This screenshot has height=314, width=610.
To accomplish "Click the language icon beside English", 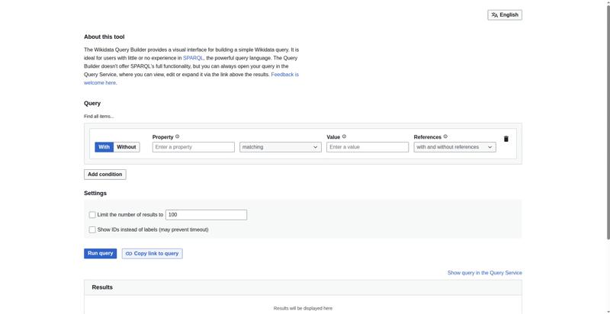I will pyautogui.click(x=495, y=14).
